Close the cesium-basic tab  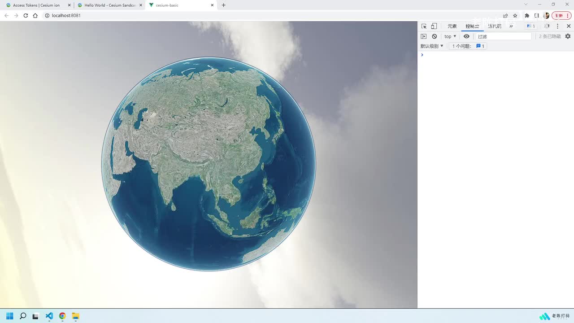[x=212, y=5]
